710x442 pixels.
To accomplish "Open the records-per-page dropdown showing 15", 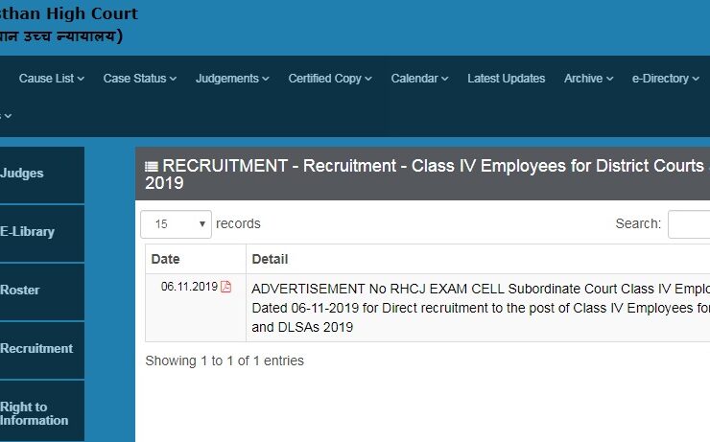I will point(176,224).
